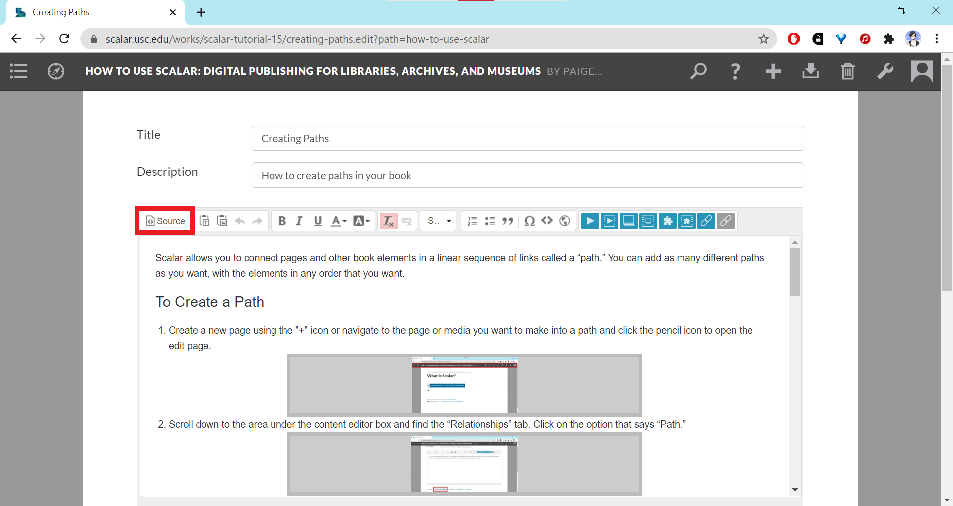
Task: Insert a numbered list
Action: pyautogui.click(x=472, y=221)
